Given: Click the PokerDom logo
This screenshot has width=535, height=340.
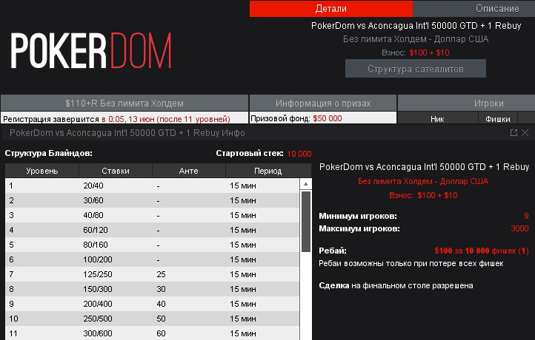Looking at the screenshot, I should [x=90, y=50].
